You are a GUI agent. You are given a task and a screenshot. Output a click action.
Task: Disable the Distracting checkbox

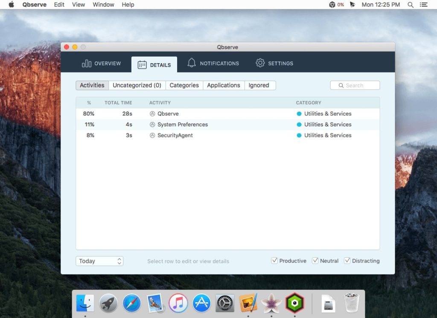pyautogui.click(x=347, y=260)
